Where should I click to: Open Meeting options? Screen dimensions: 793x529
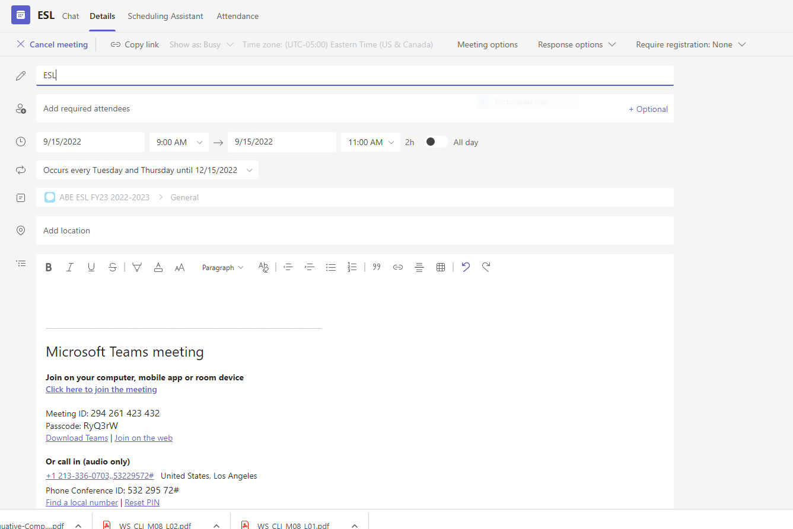point(488,44)
